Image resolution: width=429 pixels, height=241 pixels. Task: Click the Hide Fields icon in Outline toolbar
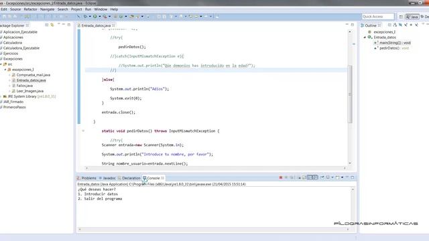coord(400,25)
